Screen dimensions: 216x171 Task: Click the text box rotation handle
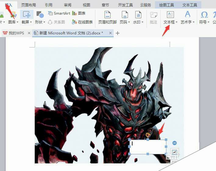pyautogui.click(x=148, y=135)
